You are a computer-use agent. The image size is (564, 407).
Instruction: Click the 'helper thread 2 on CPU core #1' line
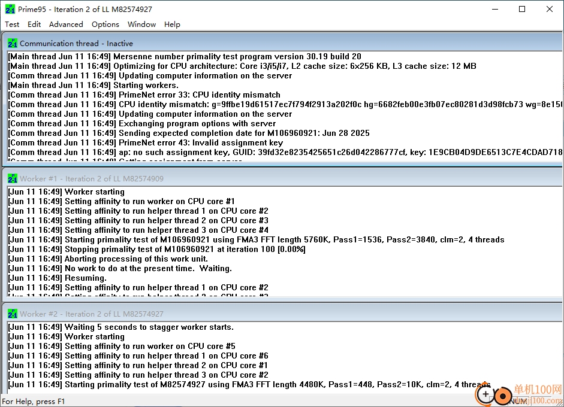pyautogui.click(x=138, y=366)
